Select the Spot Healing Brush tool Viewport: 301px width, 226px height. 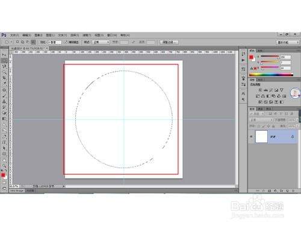pyautogui.click(x=4, y=90)
